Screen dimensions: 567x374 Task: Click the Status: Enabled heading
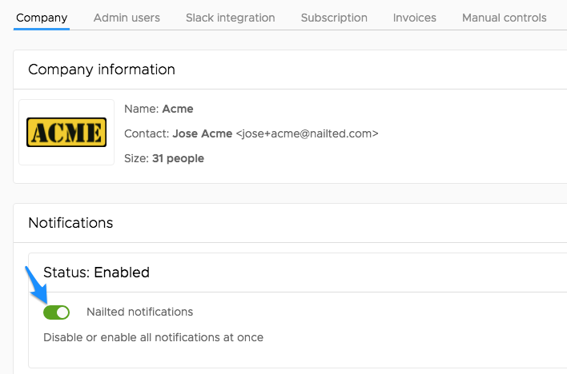(96, 273)
